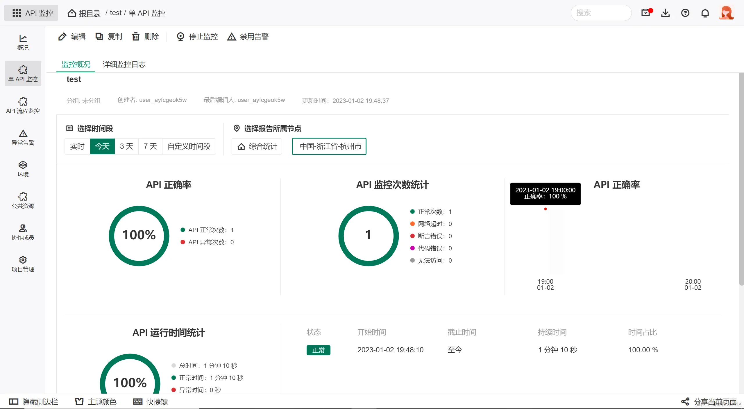Image resolution: width=744 pixels, height=409 pixels.
Task: Select the 实时 time range option
Action: [77, 146]
